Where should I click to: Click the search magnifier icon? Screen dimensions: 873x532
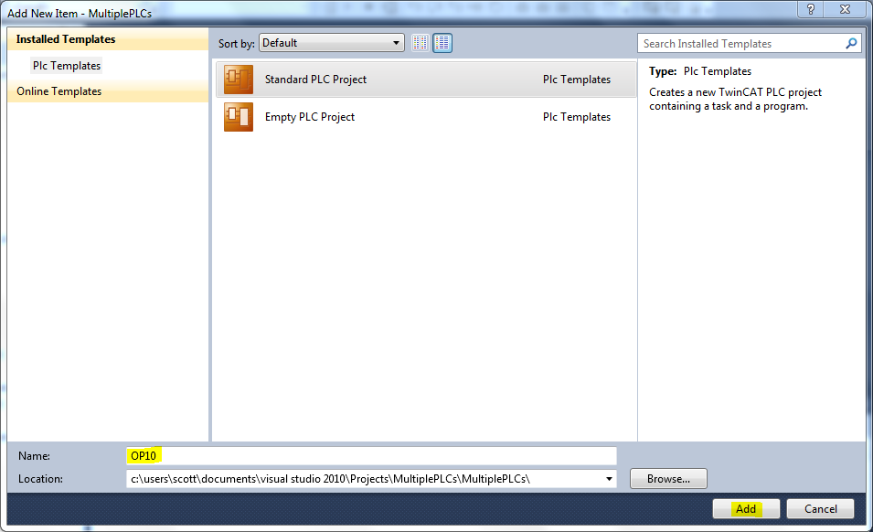(851, 43)
